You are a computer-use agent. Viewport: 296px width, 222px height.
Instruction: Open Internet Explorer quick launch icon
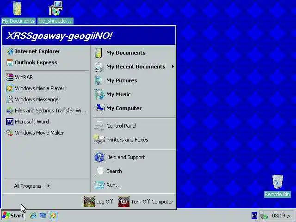33,216
